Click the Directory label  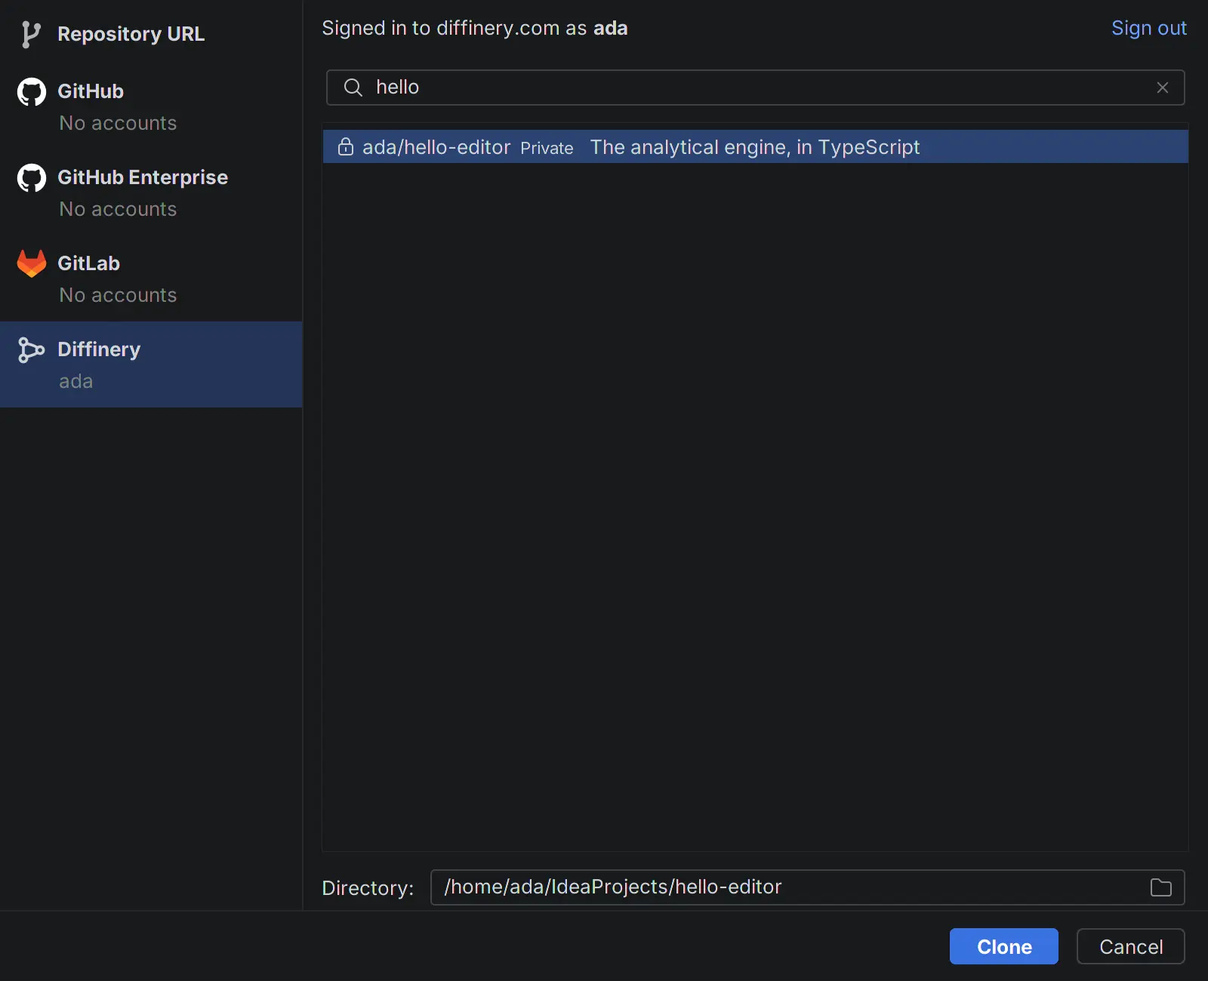(368, 888)
